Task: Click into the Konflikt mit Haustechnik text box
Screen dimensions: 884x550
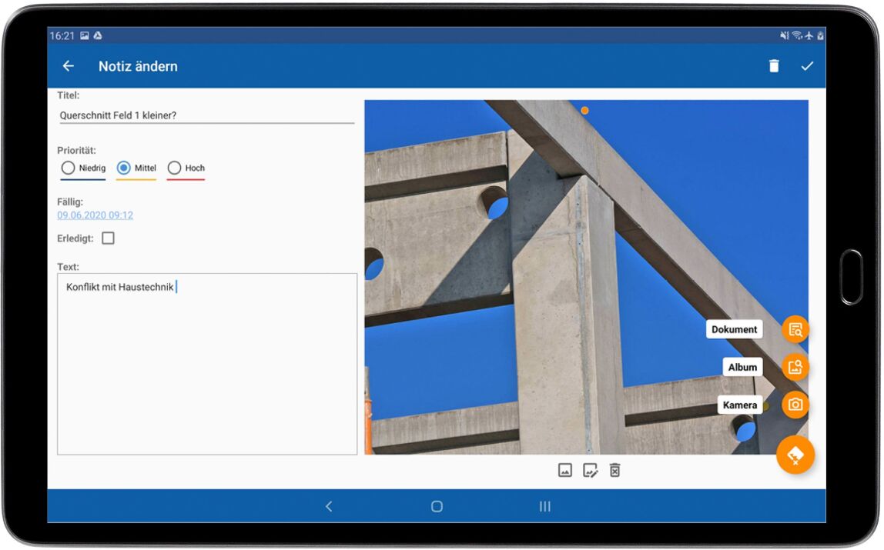Action: 207,364
